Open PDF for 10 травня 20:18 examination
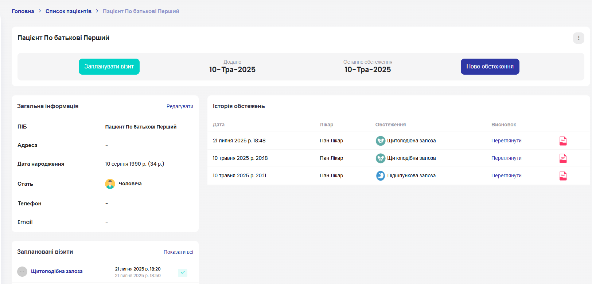The height and width of the screenshot is (284, 592). pyautogui.click(x=563, y=158)
